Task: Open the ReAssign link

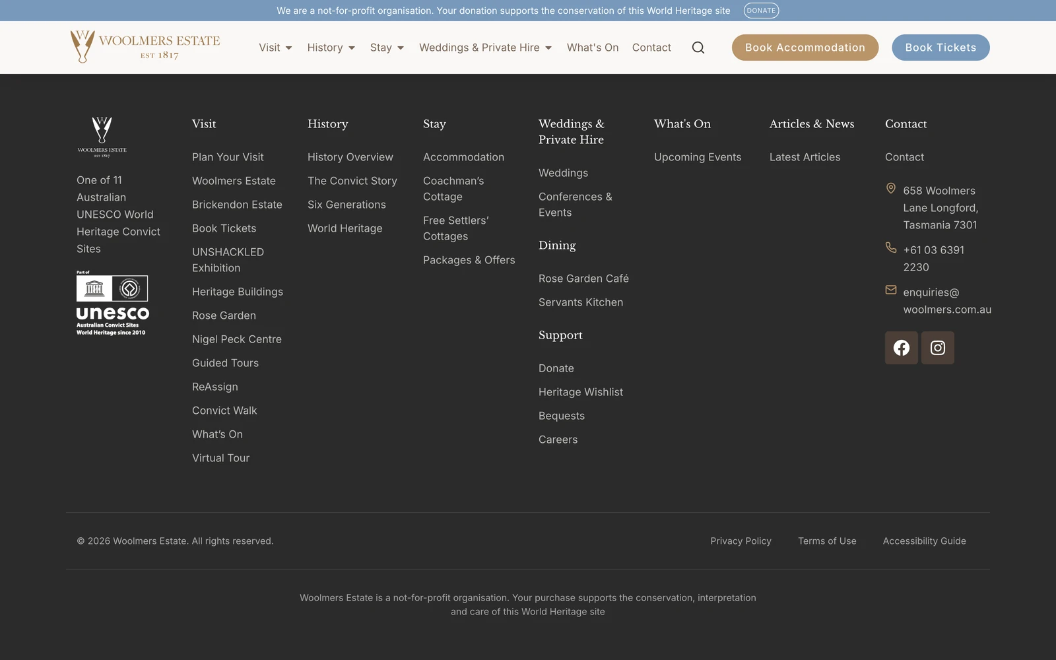Action: click(x=215, y=387)
